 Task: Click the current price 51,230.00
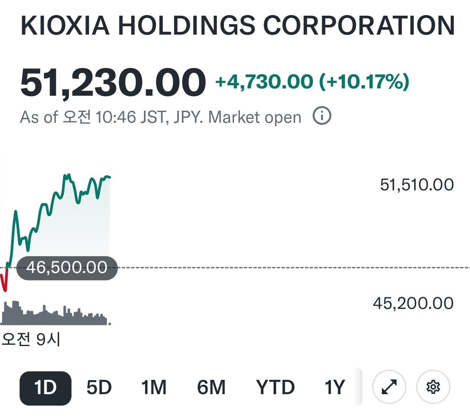[x=113, y=82]
